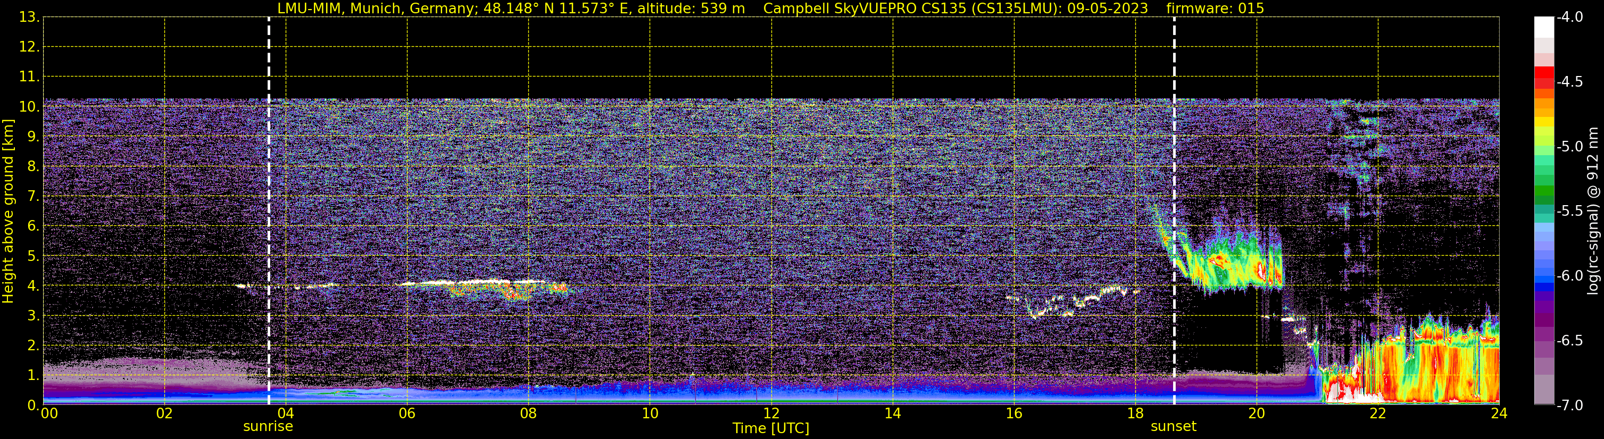Click the date '09-05-2023' in the title
The height and width of the screenshot is (439, 1604).
[x=1108, y=8]
